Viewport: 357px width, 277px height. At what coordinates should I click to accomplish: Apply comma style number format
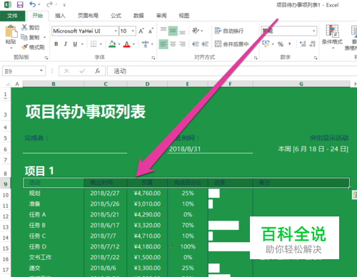coord(290,44)
